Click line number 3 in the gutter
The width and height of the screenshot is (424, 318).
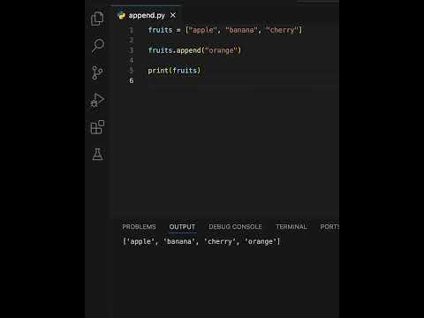click(132, 50)
